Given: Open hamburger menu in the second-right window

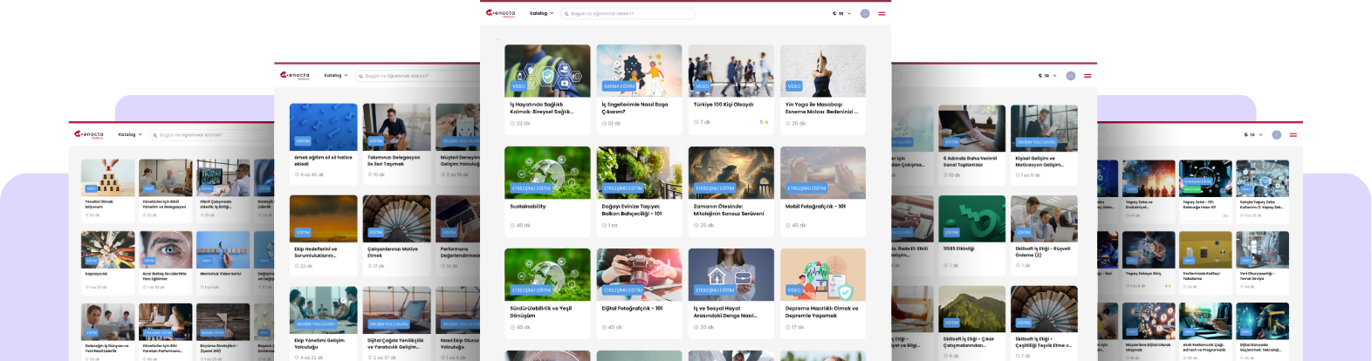Looking at the screenshot, I should 1087,76.
